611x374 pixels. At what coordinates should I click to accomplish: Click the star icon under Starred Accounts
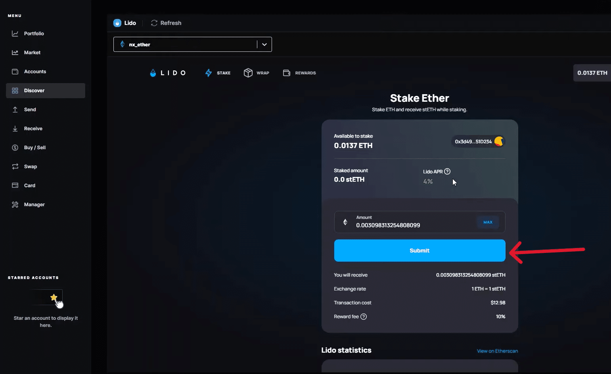pyautogui.click(x=54, y=297)
